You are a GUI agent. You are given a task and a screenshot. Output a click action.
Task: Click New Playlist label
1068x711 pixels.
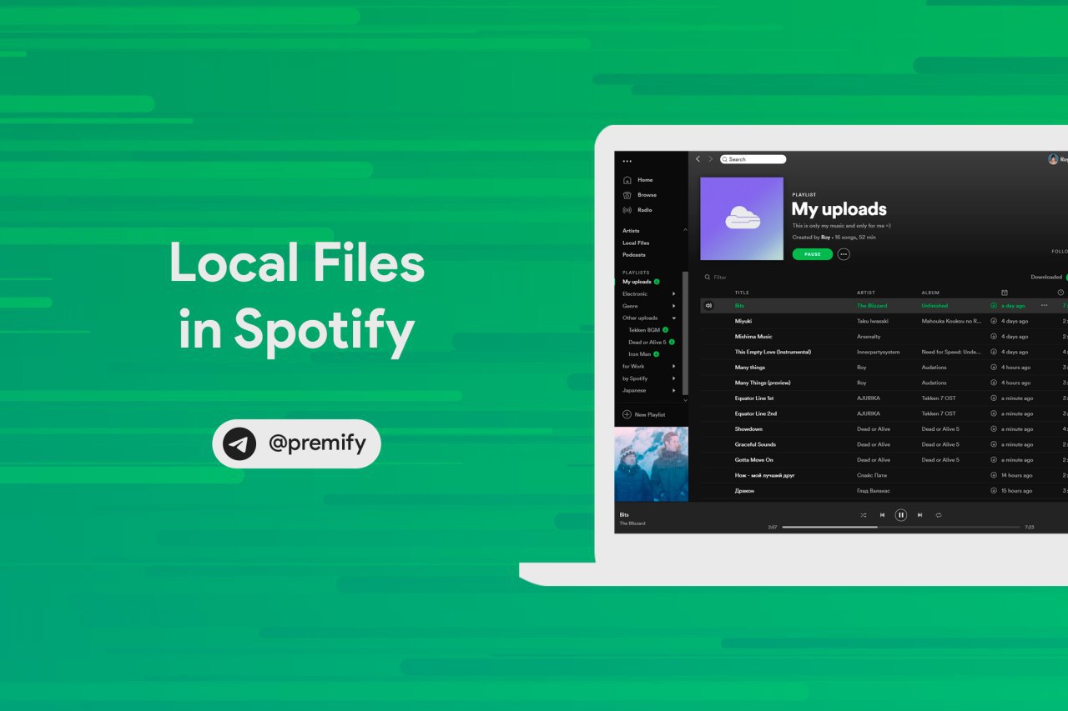coord(650,414)
